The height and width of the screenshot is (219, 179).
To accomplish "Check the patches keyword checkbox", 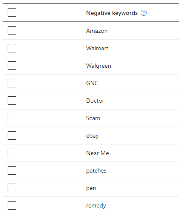I will (12, 170).
